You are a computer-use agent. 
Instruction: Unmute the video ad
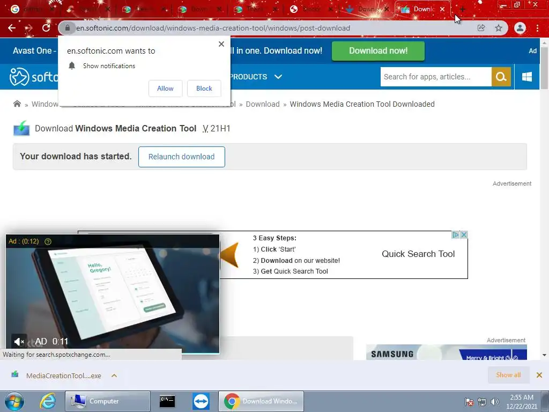click(x=19, y=341)
